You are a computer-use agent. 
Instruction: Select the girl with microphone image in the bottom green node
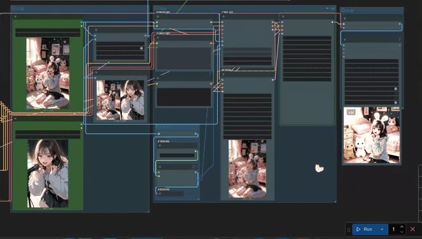[48, 174]
